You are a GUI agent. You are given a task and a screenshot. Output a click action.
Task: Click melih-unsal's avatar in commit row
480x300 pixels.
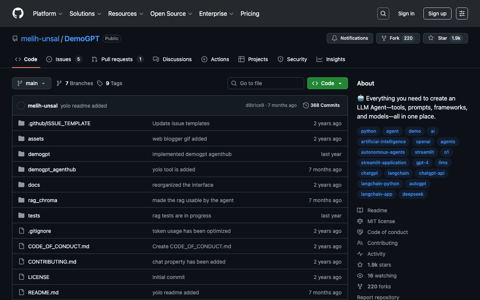(x=21, y=106)
